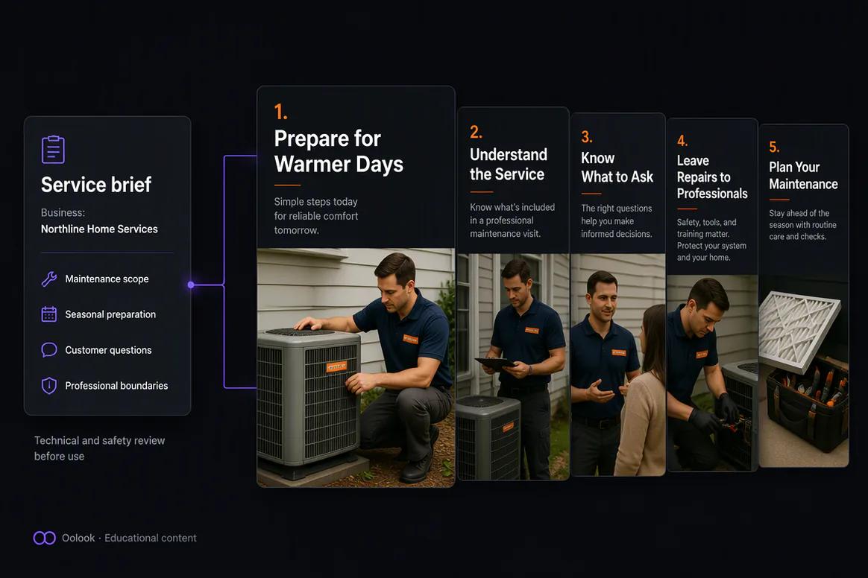Click the wrench icon beside Maintenance scope
Viewport: 868px width, 578px height.
49,279
